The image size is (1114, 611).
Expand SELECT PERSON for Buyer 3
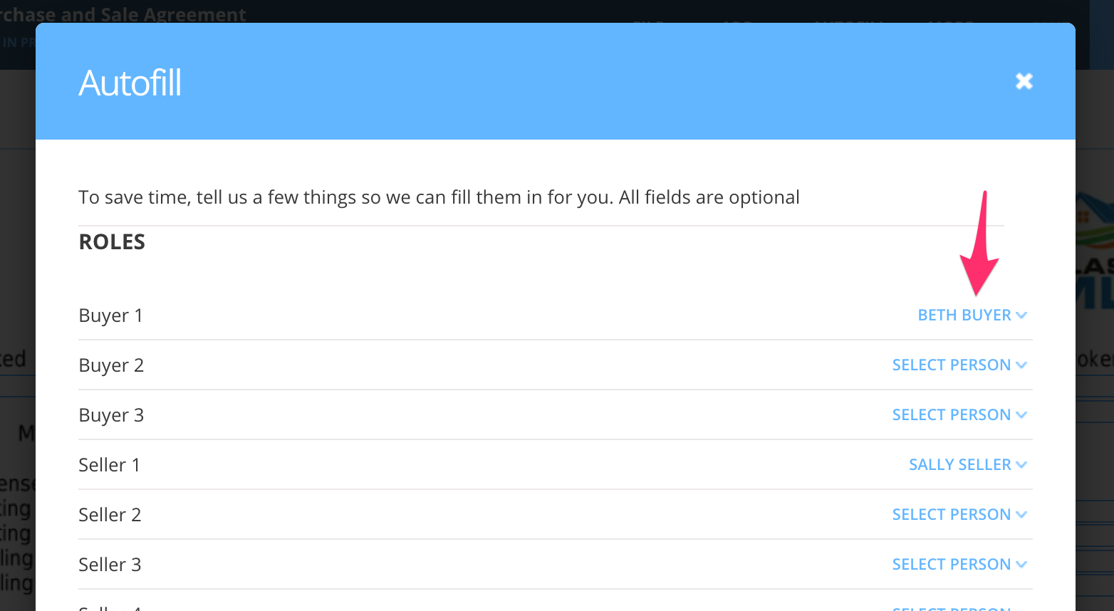pos(951,414)
